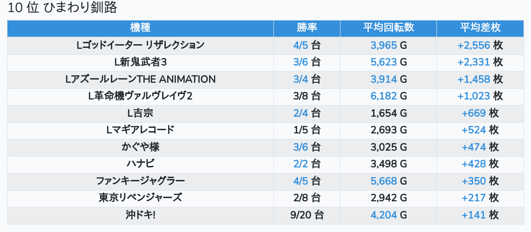Click the Lマギアレコード machine name
Screen dimensions: 531x232
[140, 130]
